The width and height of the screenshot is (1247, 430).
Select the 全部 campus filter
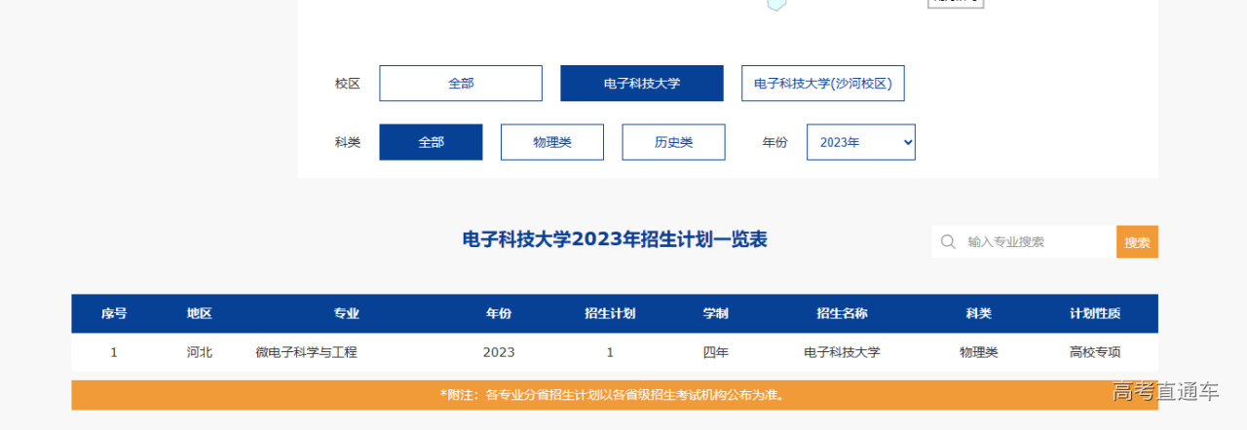[461, 84]
